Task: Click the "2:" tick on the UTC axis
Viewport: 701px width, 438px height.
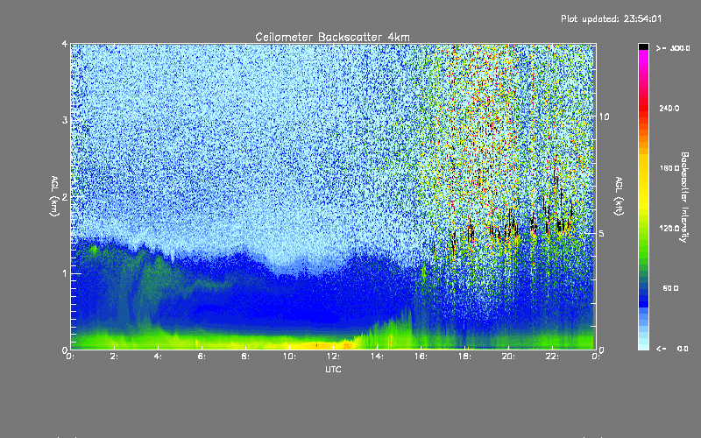Action: coord(114,357)
